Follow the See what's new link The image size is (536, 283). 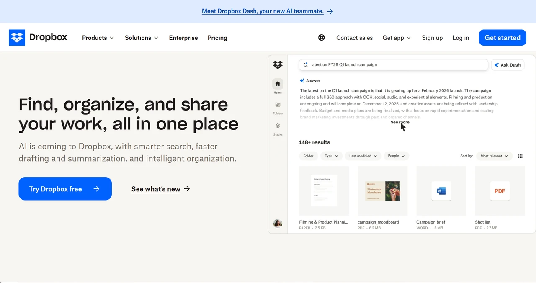pyautogui.click(x=156, y=189)
